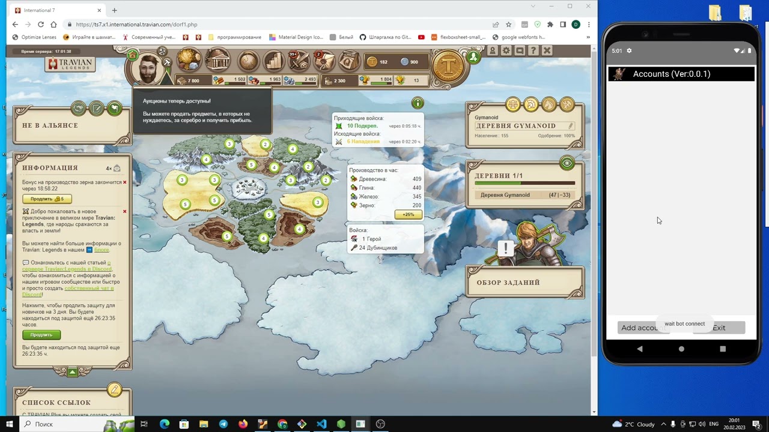Screen dimensions: 769x432
Task: Open the daily quests icon
Action: 349,61
